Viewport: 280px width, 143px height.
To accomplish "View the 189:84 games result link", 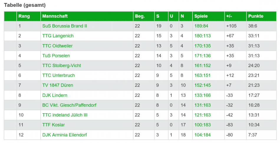I will tap(201, 26).
